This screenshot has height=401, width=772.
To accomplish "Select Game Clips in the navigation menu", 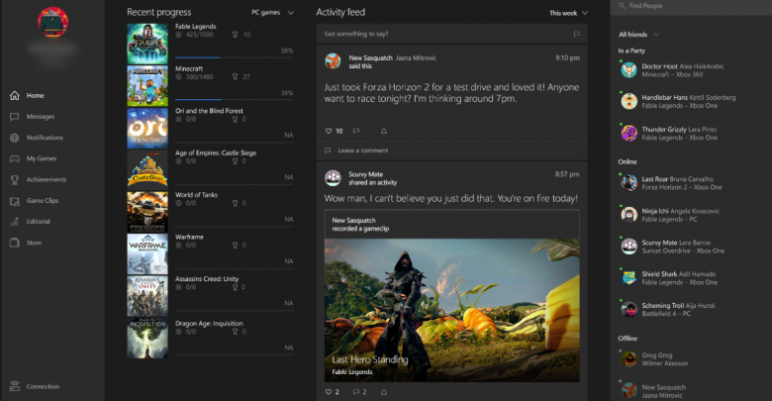I will tap(43, 201).
